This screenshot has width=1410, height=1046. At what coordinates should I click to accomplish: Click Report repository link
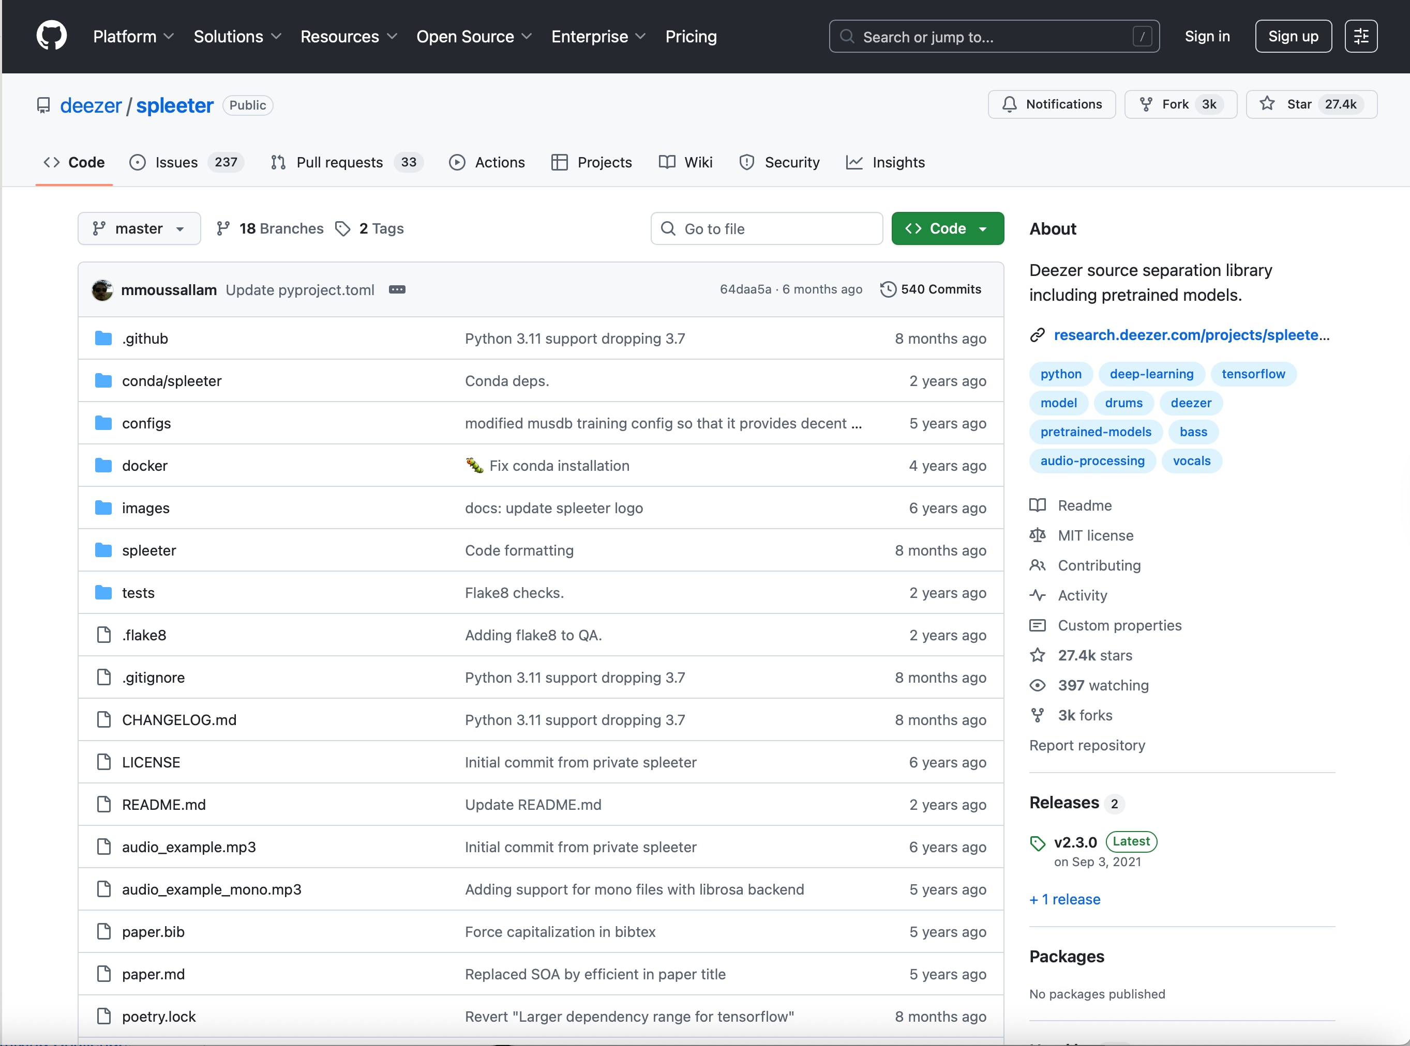pyautogui.click(x=1087, y=745)
